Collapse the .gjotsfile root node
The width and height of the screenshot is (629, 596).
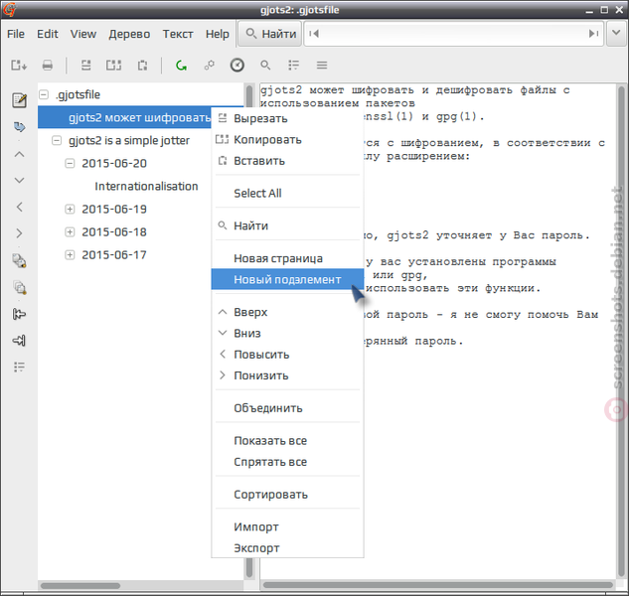pos(44,94)
